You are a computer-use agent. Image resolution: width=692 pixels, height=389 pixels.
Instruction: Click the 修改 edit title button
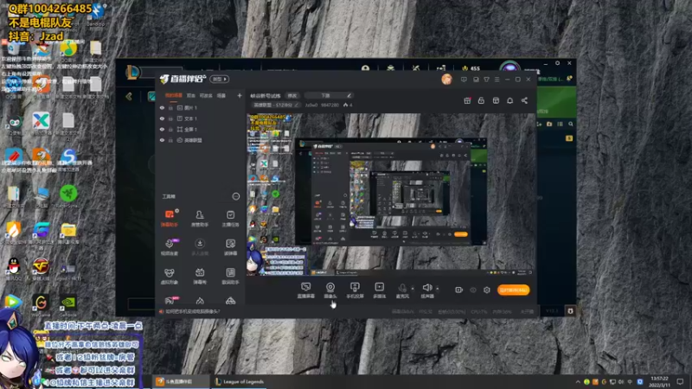pos(292,96)
